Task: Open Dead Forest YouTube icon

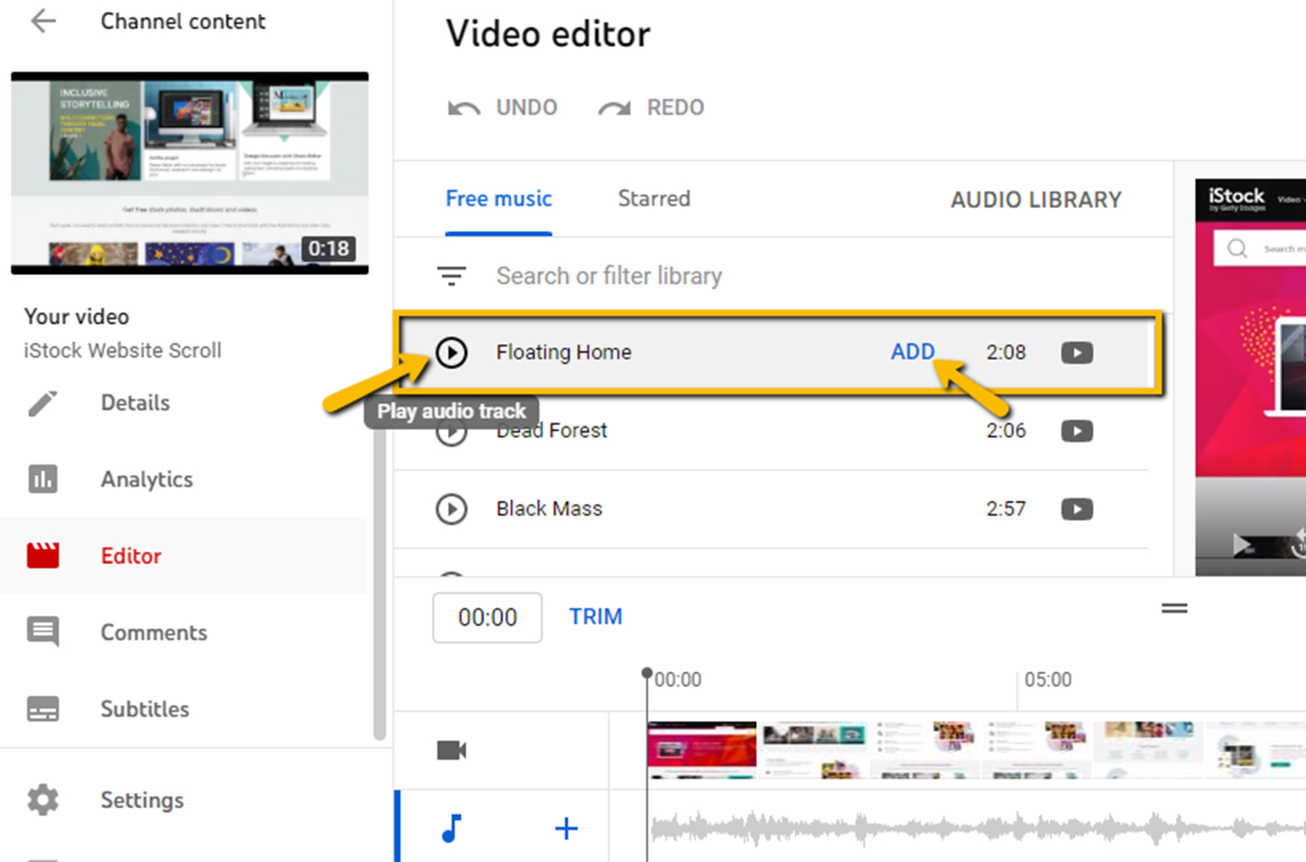Action: (1077, 431)
